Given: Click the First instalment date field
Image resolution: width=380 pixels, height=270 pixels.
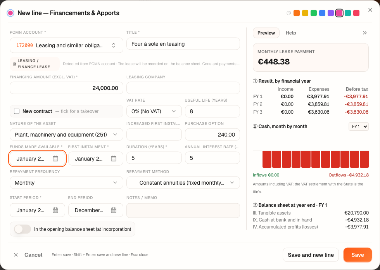Looking at the screenshot, I should (x=96, y=159).
